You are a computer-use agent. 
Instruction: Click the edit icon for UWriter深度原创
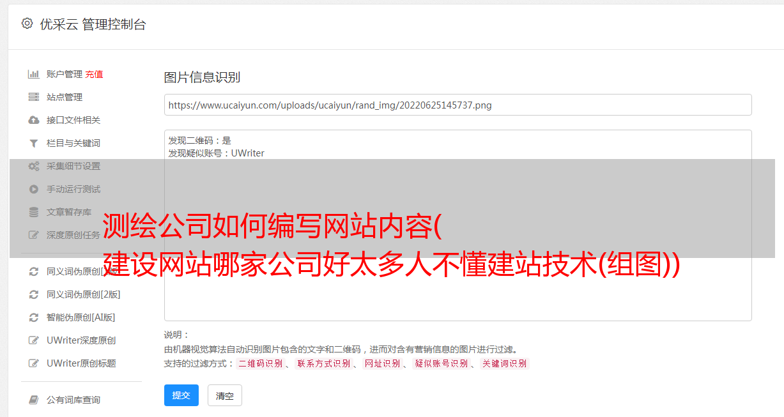(33, 340)
